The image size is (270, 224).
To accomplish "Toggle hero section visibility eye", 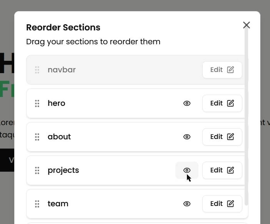I will [x=187, y=104].
